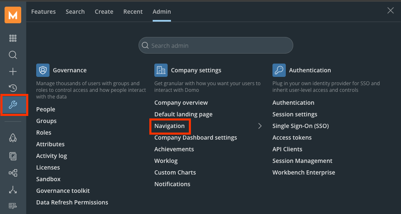Focus the Search admin input field
This screenshot has height=214, width=401.
click(216, 45)
